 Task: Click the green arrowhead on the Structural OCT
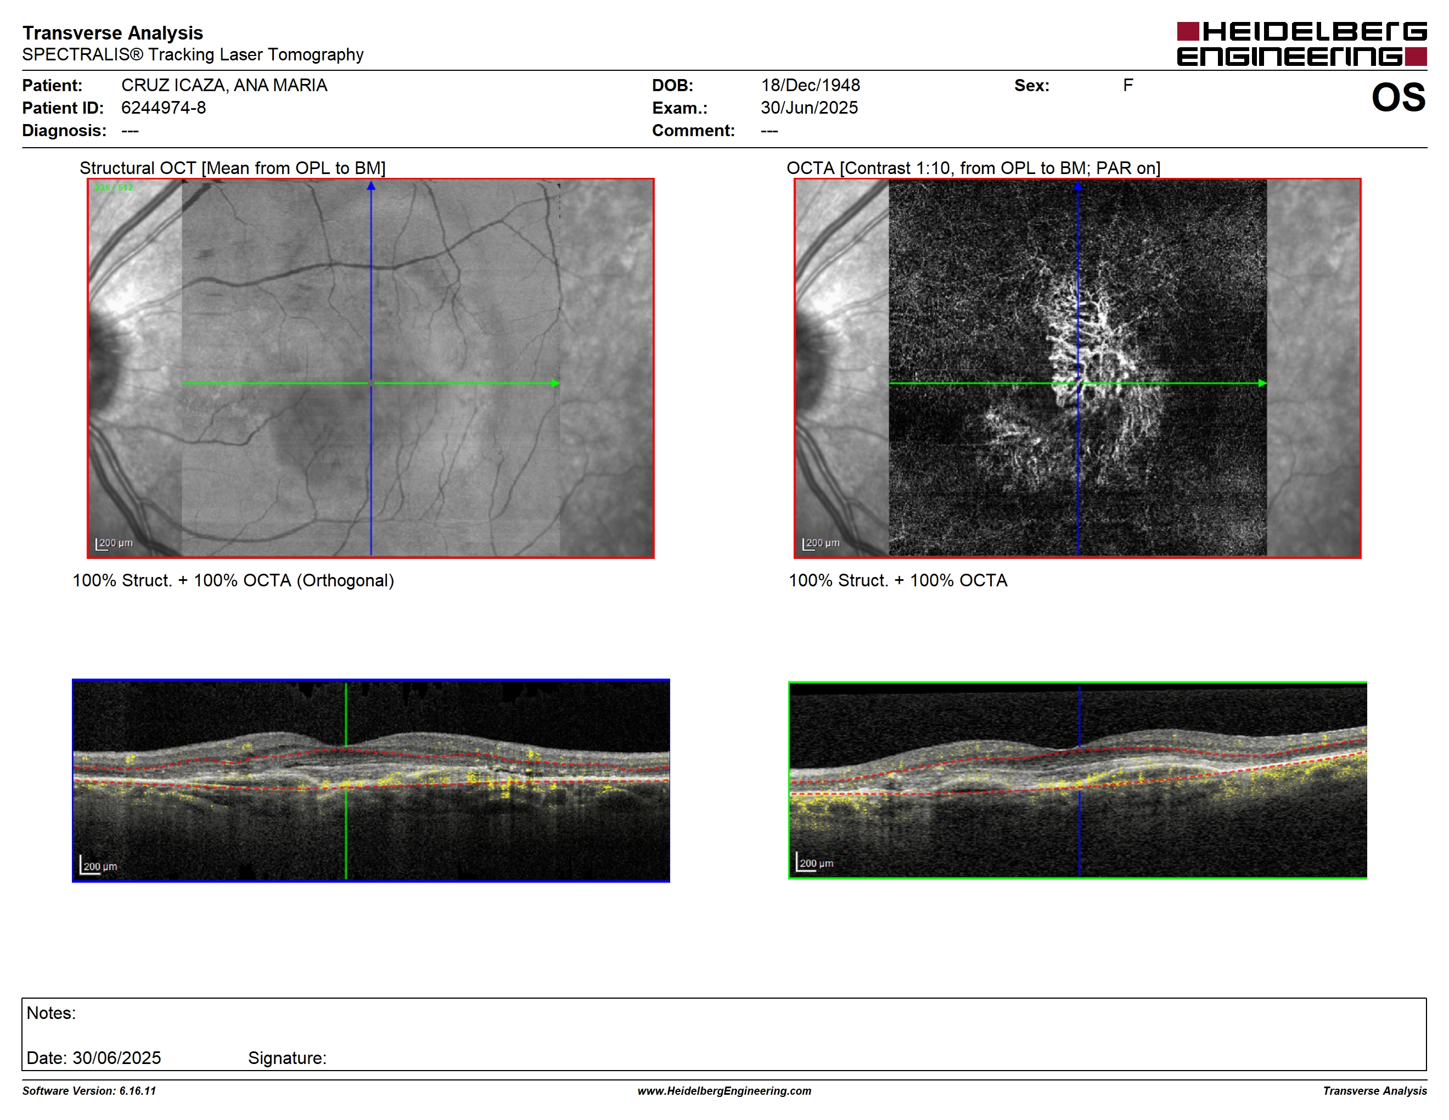(555, 383)
